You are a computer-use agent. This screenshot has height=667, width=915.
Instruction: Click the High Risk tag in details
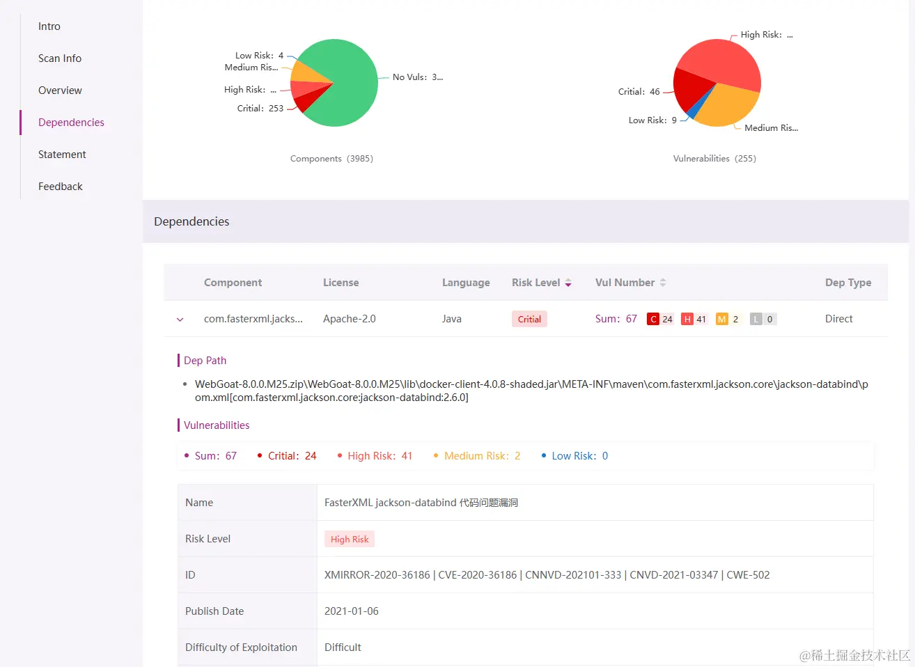tap(350, 539)
